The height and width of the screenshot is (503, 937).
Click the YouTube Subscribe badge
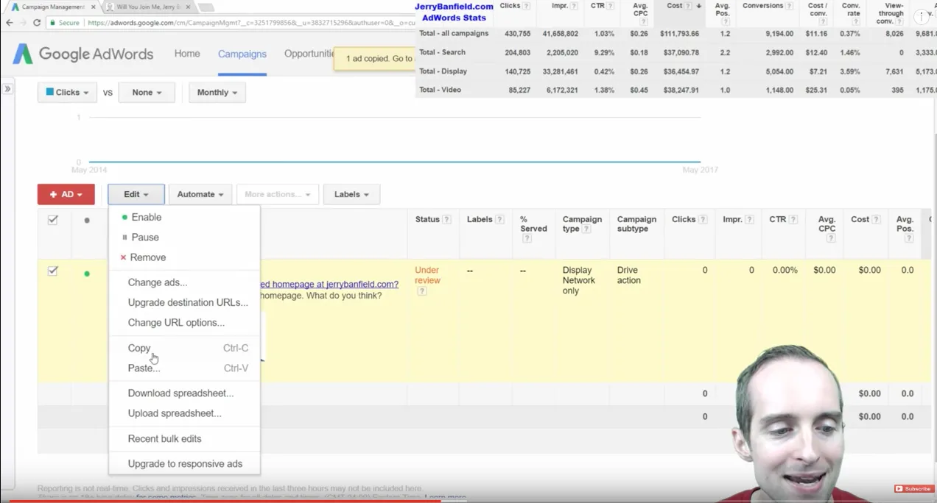[913, 488]
